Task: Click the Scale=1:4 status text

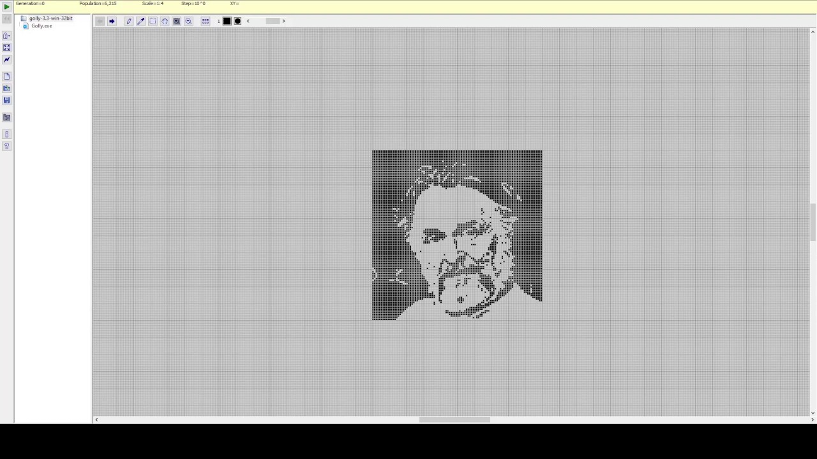Action: tap(153, 4)
